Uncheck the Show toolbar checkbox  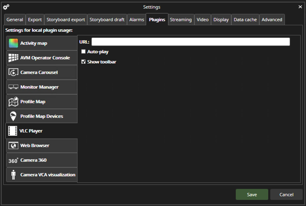84,62
